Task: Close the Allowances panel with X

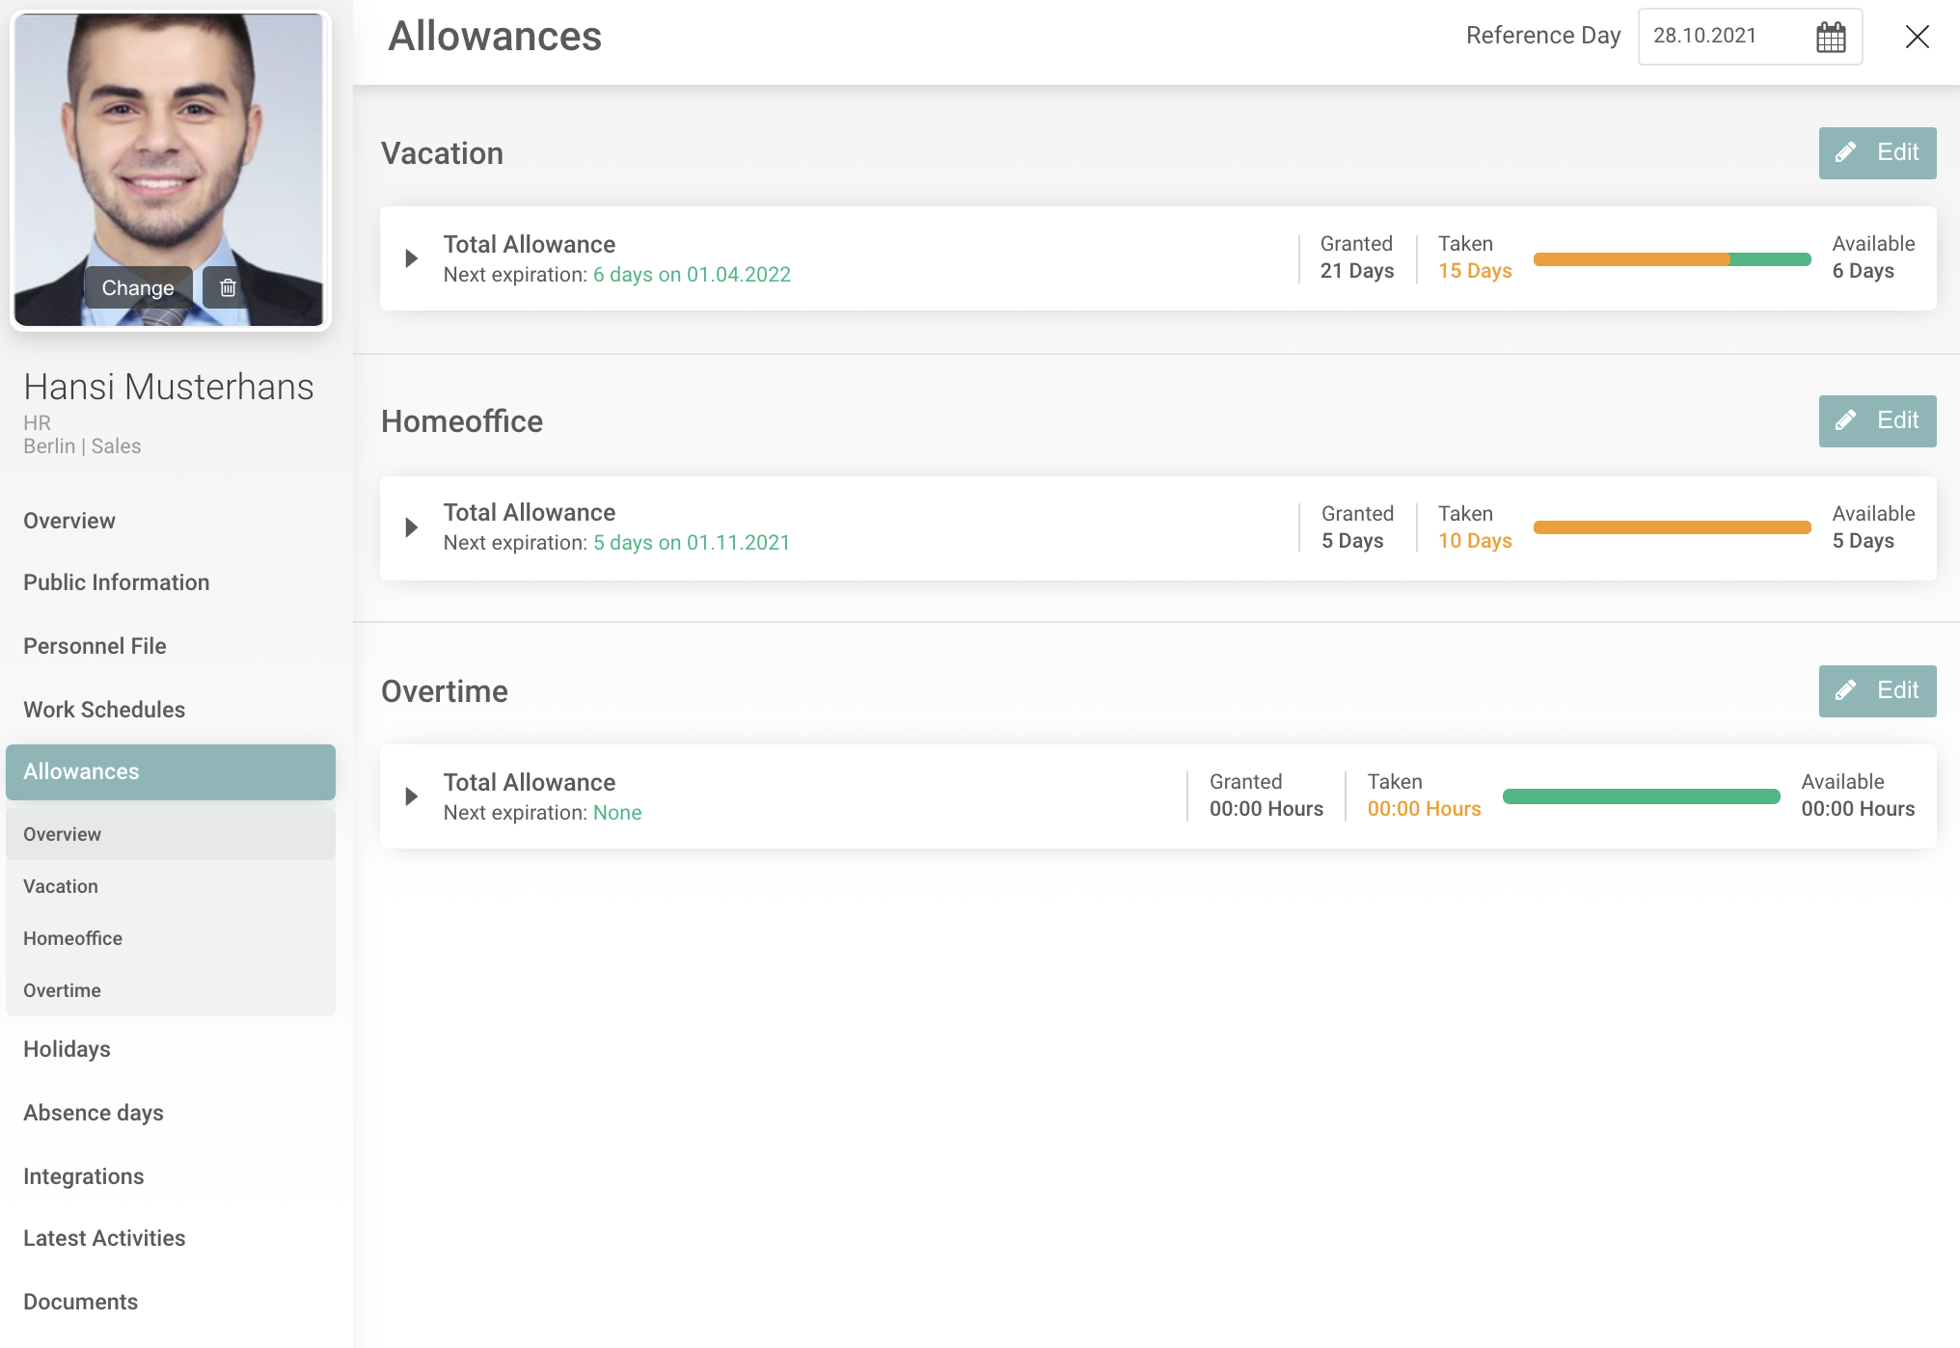Action: tap(1917, 37)
